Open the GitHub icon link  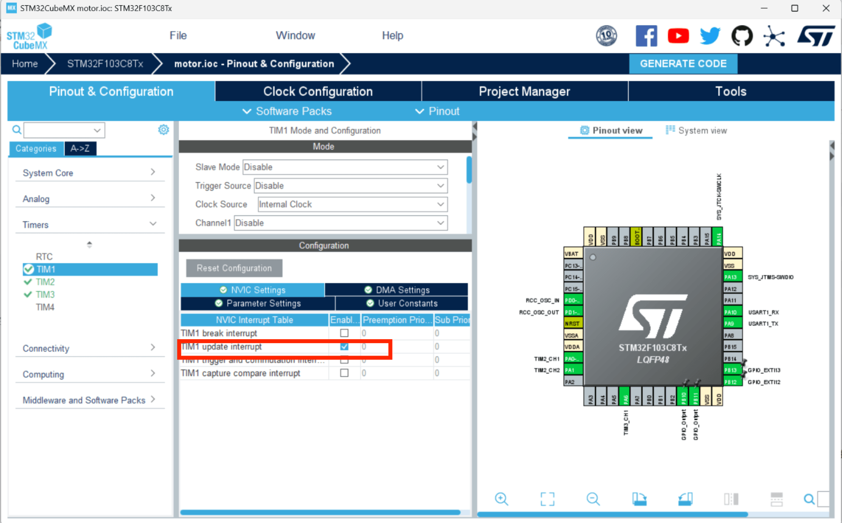tap(742, 35)
